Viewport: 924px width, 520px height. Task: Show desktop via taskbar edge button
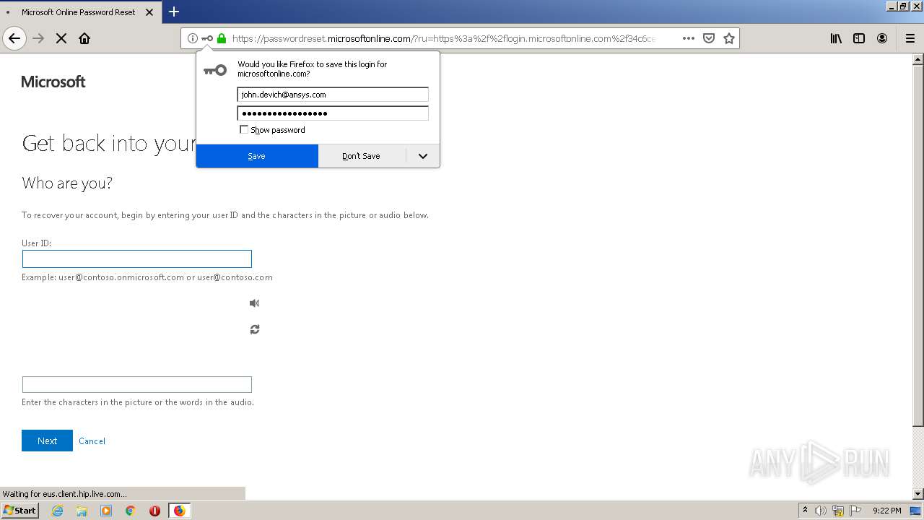pyautogui.click(x=916, y=511)
